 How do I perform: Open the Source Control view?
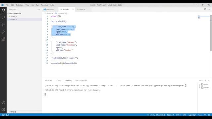tap(3, 24)
